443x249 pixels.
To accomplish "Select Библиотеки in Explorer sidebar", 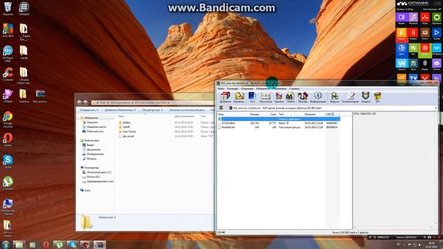I will (x=91, y=140).
